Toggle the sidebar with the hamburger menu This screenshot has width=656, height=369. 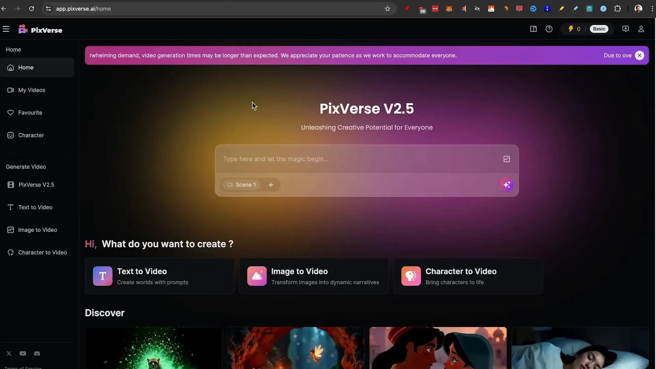(x=6, y=29)
